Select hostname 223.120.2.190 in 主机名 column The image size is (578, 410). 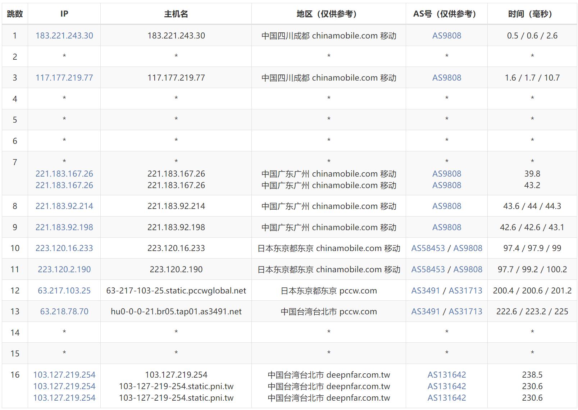(176, 269)
